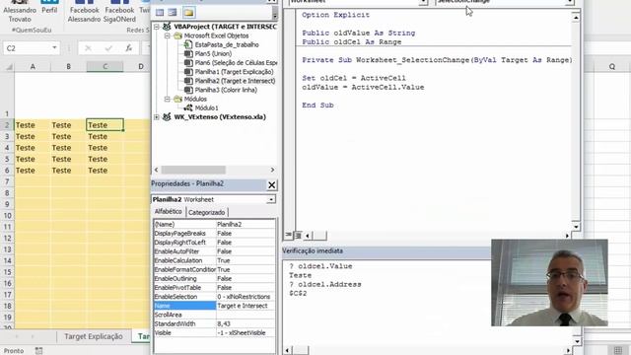The image size is (631, 355).
Task: Click the Módulo1 module icon
Action: (188, 107)
